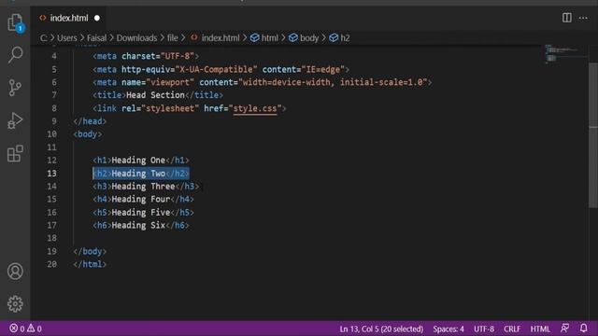This screenshot has height=336, width=598.
Task: Click the "viewport" value on line 6
Action: click(x=170, y=82)
